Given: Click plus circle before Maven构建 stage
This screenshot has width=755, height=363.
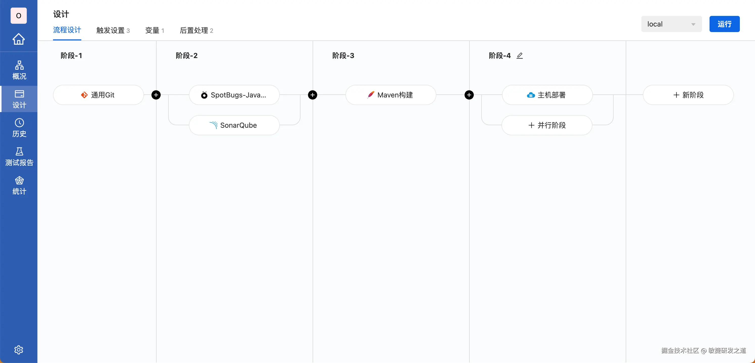Looking at the screenshot, I should [x=312, y=95].
